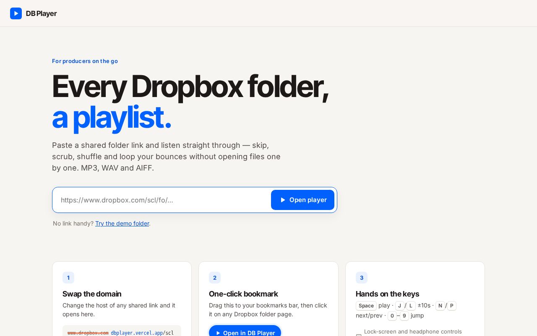Click the "DB Player" brand name
The image size is (537, 336).
click(x=41, y=13)
